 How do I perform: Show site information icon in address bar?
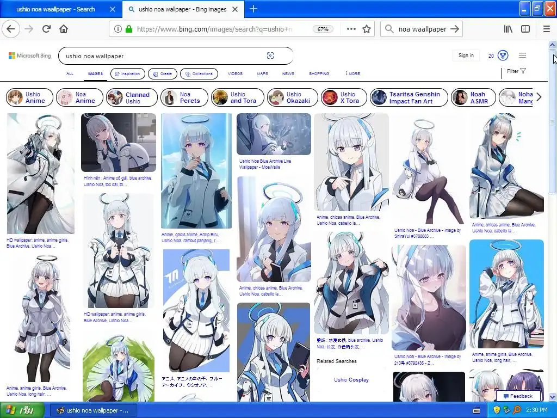tap(118, 29)
